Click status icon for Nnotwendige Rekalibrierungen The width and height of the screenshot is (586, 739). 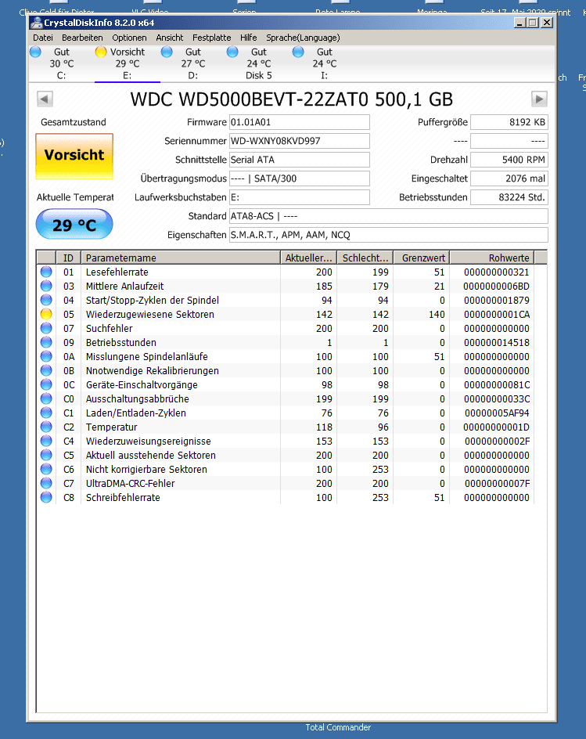point(46,371)
